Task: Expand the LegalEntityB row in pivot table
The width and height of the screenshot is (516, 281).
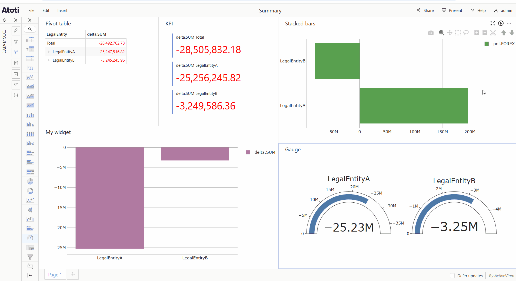Action: click(x=49, y=60)
